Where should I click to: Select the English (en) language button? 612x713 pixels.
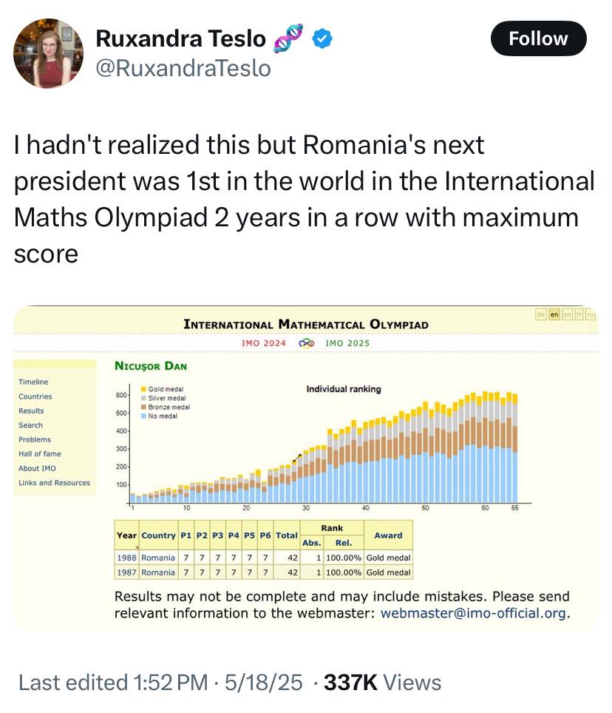(x=554, y=316)
